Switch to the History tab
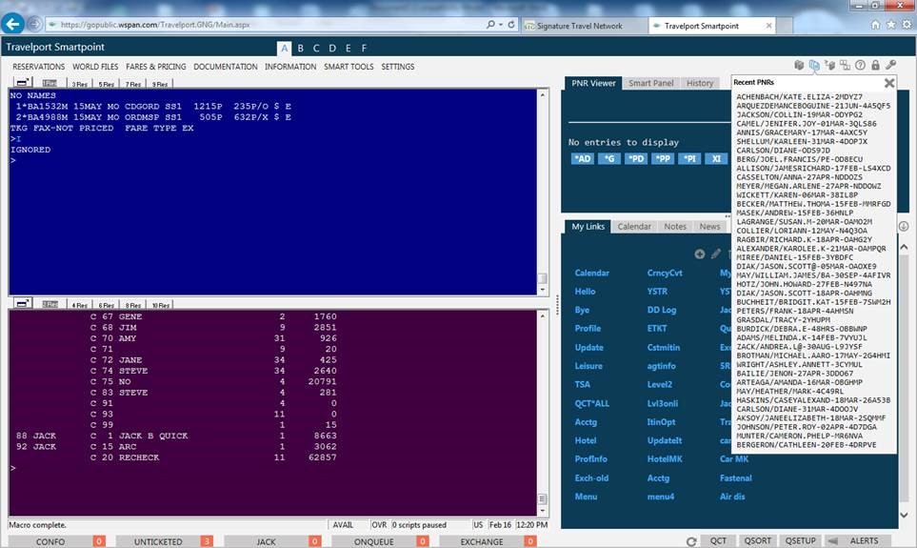Image resolution: width=917 pixels, height=548 pixels. coord(700,83)
